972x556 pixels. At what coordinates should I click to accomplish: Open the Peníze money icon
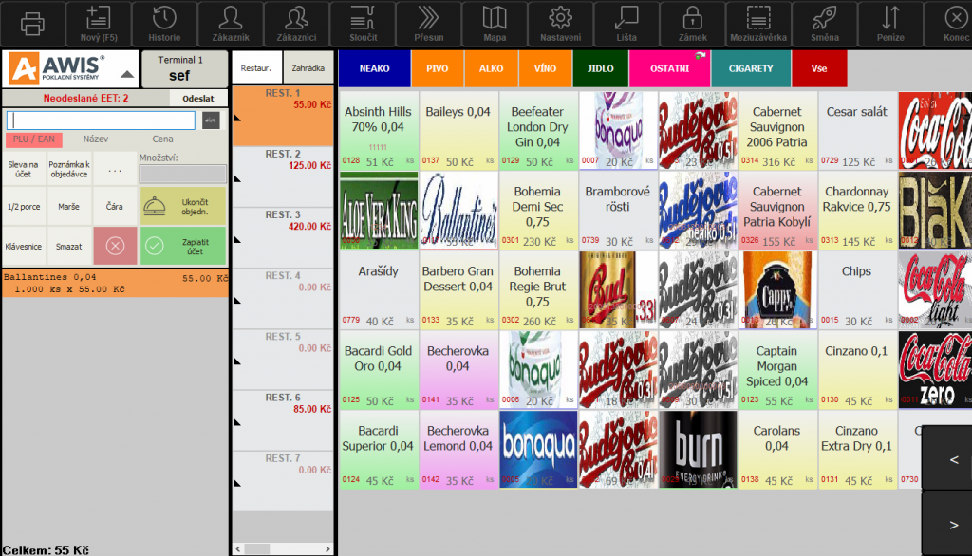890,24
